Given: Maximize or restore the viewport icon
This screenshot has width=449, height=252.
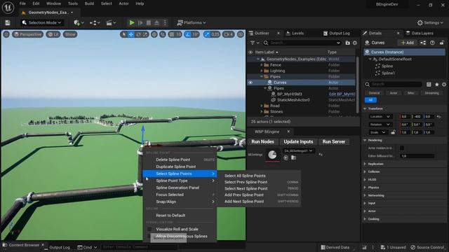Looking at the screenshot, I should 241,34.
